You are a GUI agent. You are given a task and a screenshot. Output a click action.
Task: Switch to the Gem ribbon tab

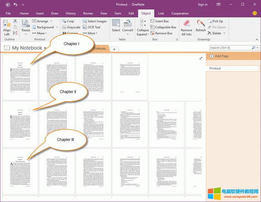tap(117, 13)
